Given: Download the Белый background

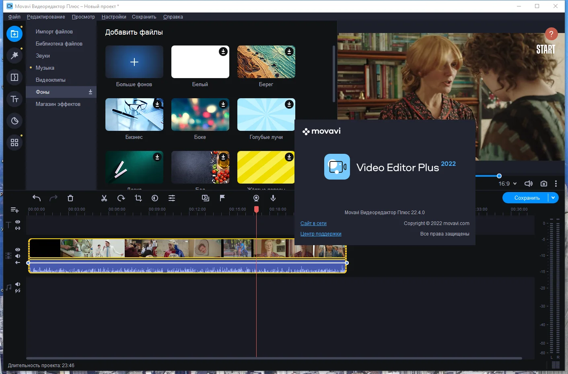Looking at the screenshot, I should click(223, 52).
